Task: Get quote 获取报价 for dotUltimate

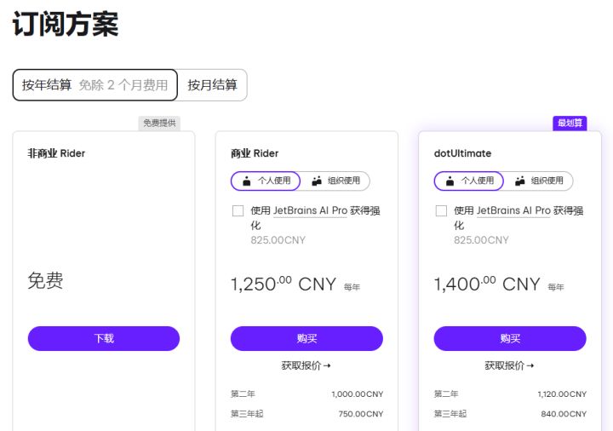Action: [x=509, y=365]
